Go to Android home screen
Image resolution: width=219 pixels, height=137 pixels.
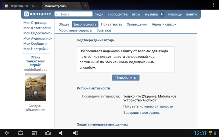[x=21, y=133]
